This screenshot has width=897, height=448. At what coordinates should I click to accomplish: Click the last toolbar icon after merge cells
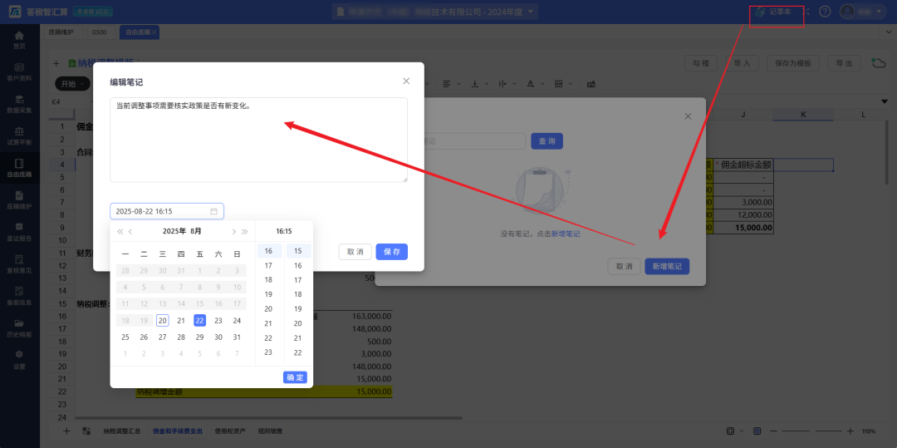click(x=591, y=84)
